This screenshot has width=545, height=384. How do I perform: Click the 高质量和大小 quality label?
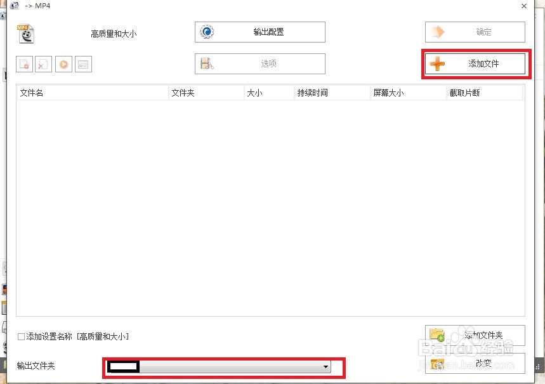coord(114,34)
